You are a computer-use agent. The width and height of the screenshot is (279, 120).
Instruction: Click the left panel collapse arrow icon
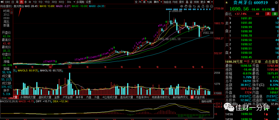[2, 2]
